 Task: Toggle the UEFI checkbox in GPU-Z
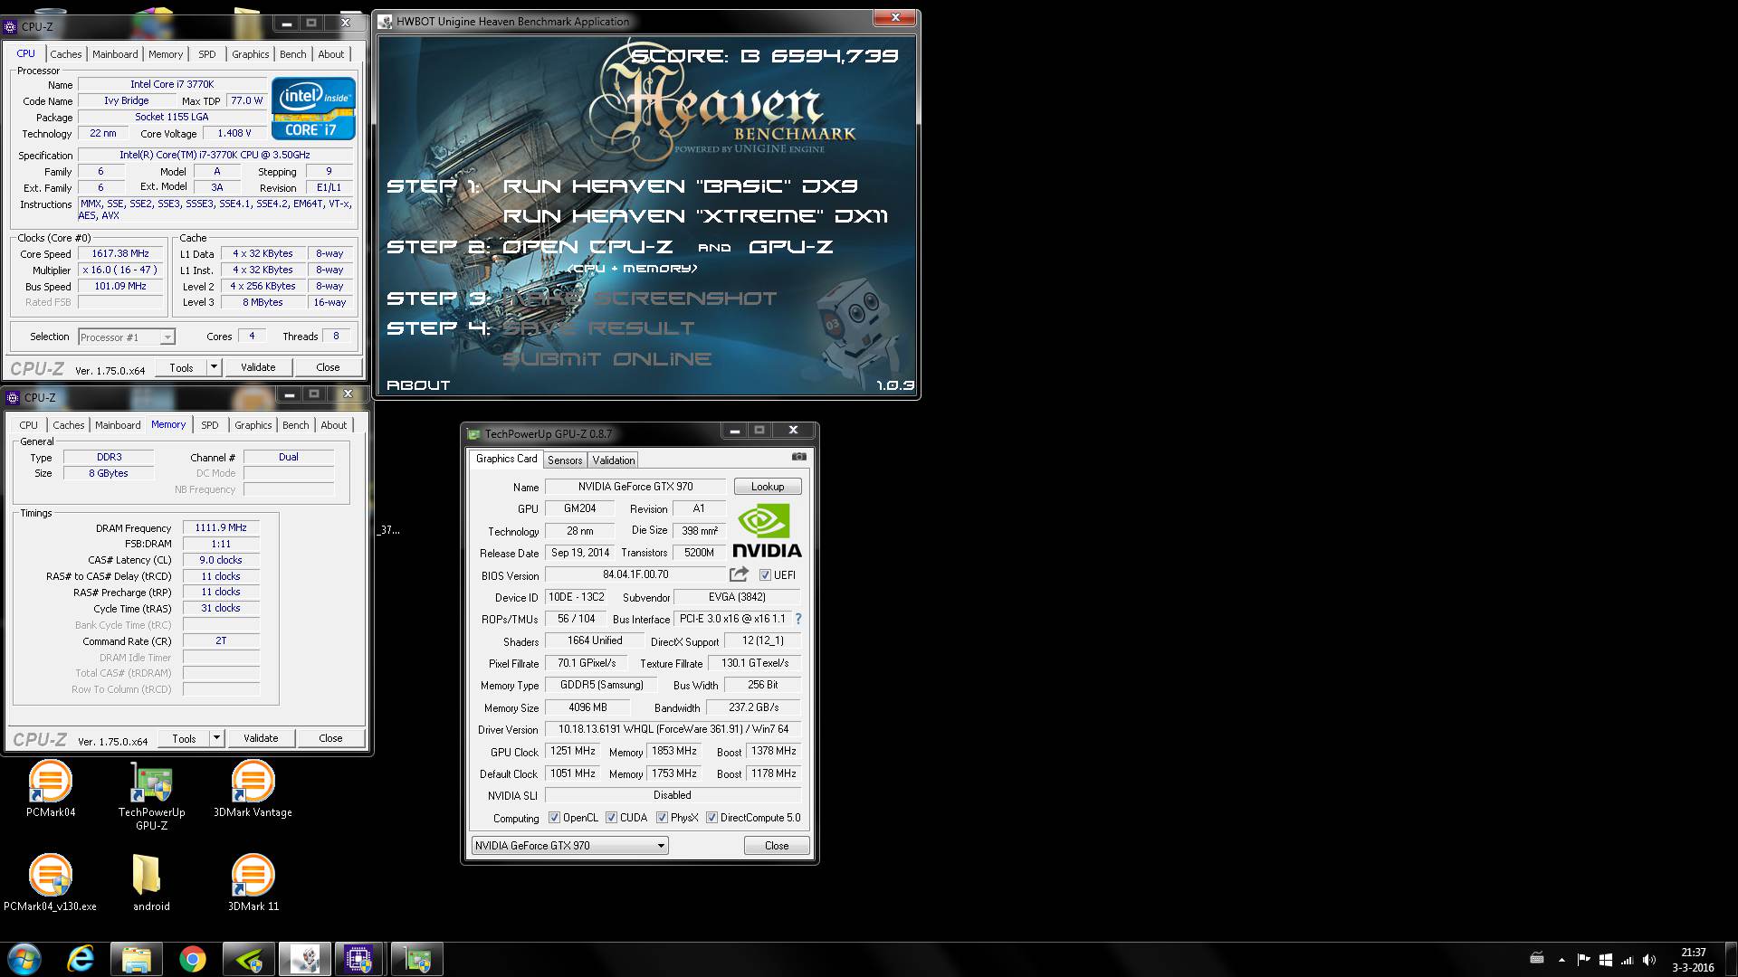765,575
